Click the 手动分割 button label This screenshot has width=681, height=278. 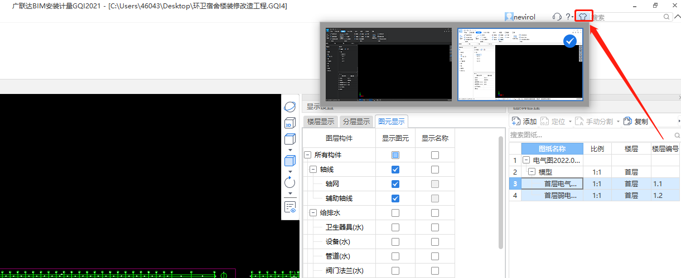(x=599, y=121)
